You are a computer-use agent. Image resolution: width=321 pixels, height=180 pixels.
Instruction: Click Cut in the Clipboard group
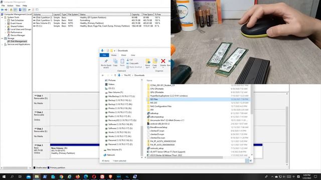(129, 60)
